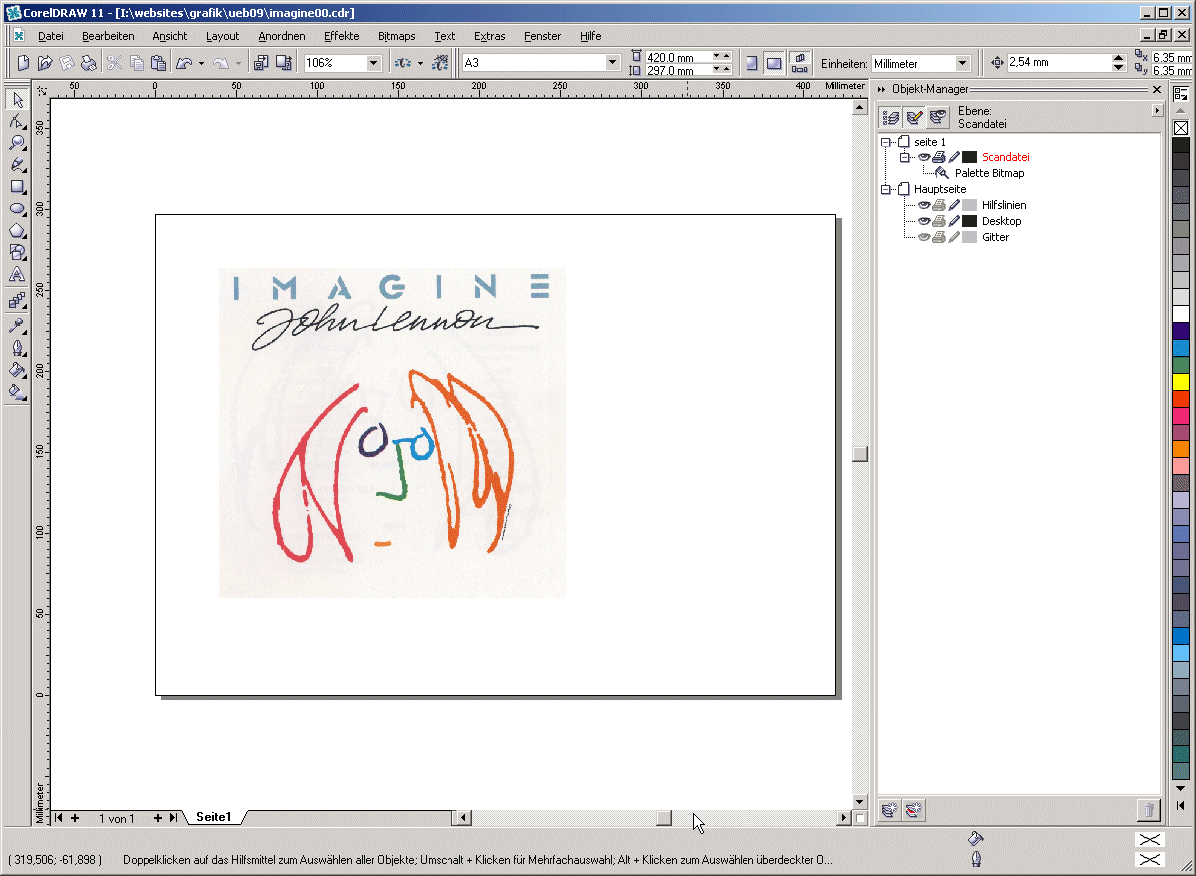Viewport: 1196px width, 876px height.
Task: Click the delete trash button in Objekt-Manager
Action: 1148,810
